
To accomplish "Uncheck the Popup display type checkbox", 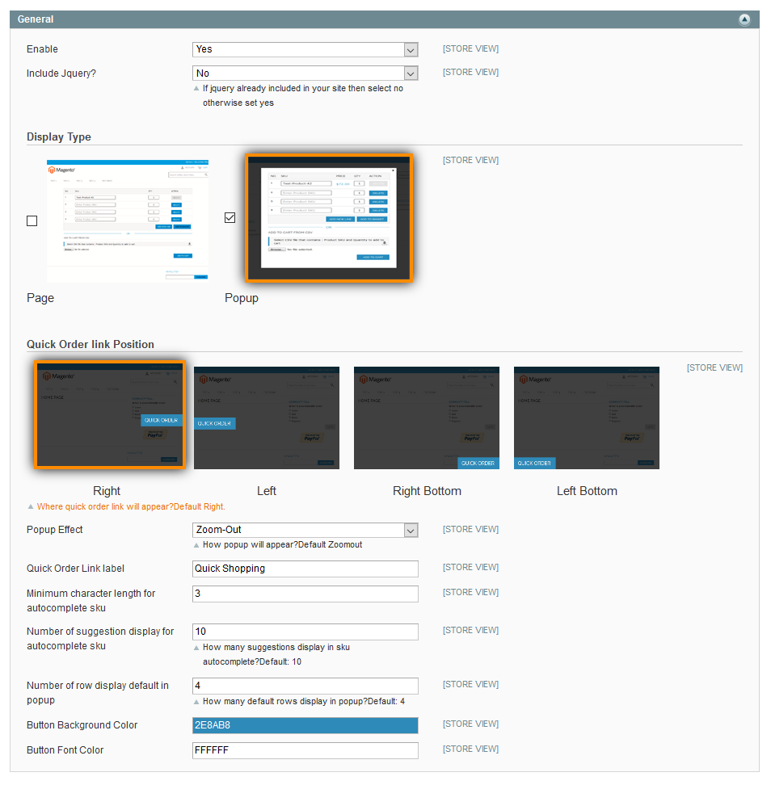I will [230, 218].
